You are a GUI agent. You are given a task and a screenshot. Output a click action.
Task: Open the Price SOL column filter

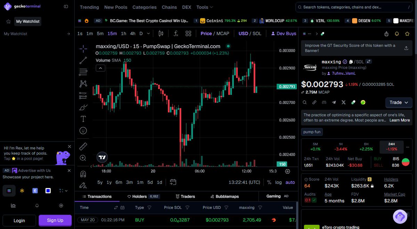point(187,207)
